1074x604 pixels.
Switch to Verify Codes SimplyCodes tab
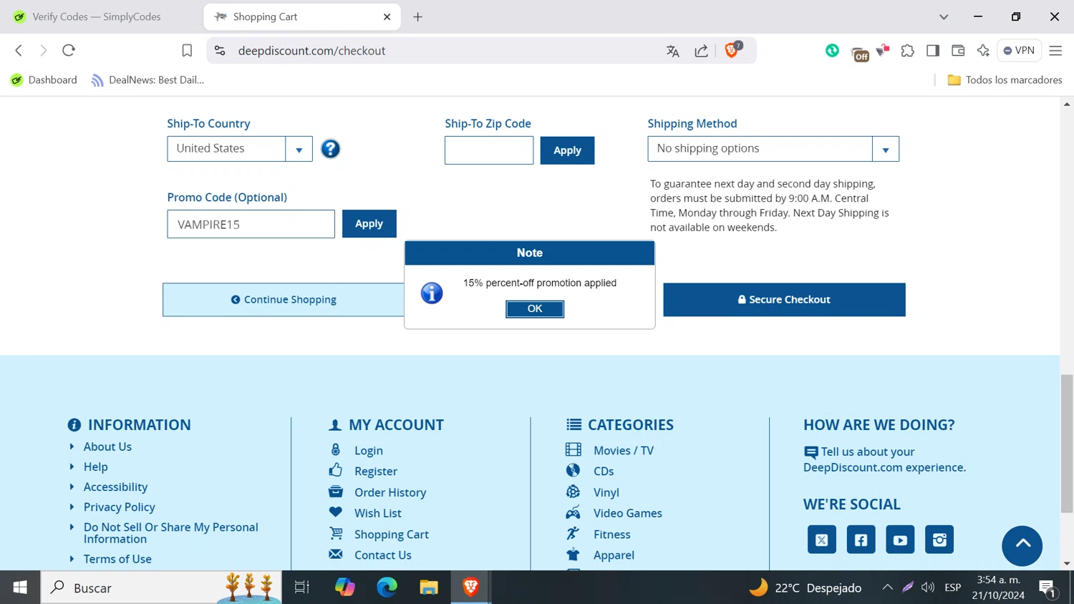pos(97,16)
